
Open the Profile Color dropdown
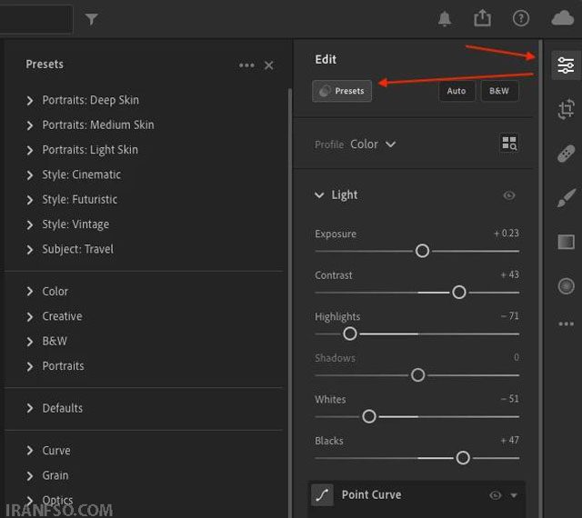pos(373,144)
